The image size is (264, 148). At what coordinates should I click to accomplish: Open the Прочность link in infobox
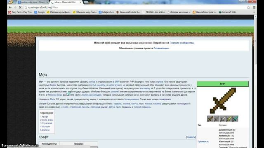pos(203,141)
